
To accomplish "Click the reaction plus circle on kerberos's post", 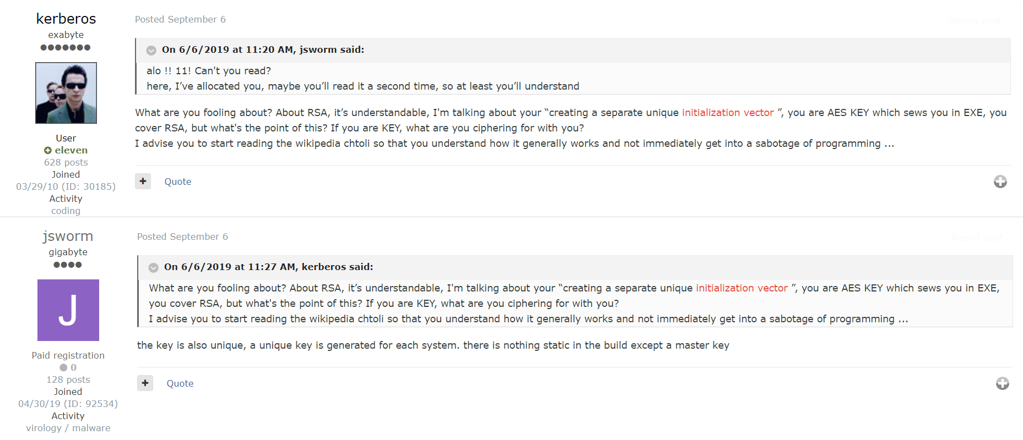I will pos(1001,182).
